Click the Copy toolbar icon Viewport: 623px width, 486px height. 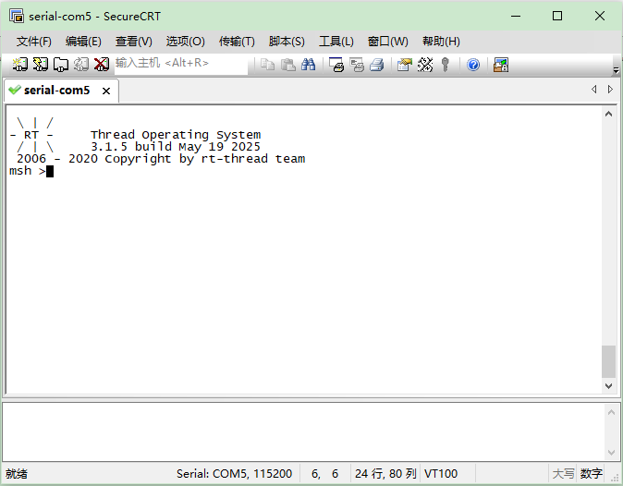pos(267,65)
